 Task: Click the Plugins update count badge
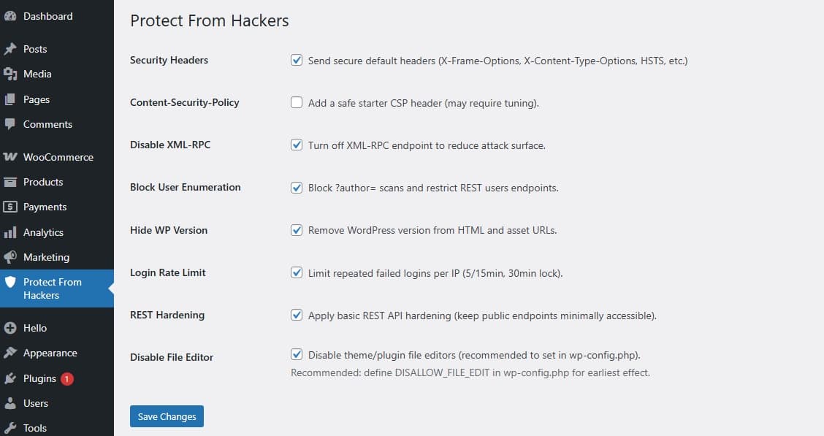pyautogui.click(x=67, y=378)
